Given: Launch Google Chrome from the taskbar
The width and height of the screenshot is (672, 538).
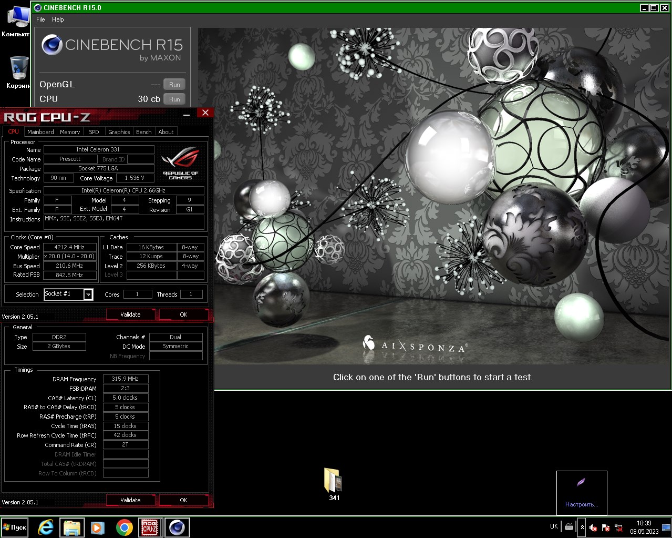Looking at the screenshot, I should (x=125, y=527).
